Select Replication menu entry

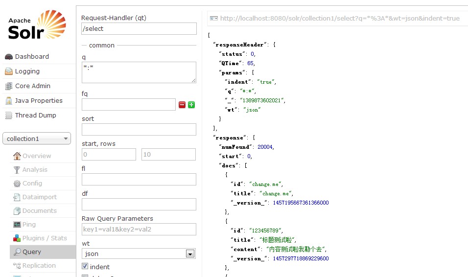coord(39,266)
